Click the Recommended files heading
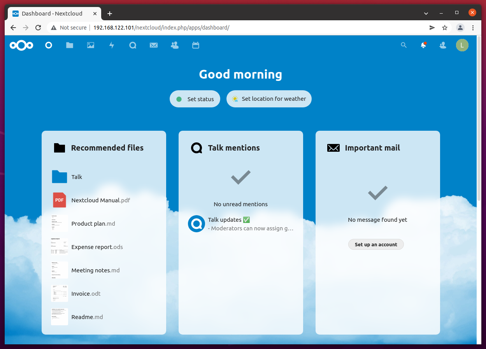This screenshot has width=486, height=349. click(107, 148)
